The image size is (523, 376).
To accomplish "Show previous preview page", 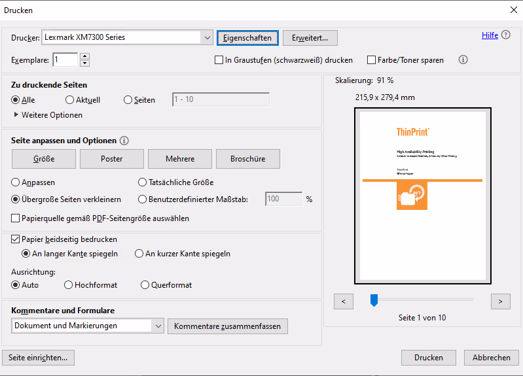I will [344, 301].
